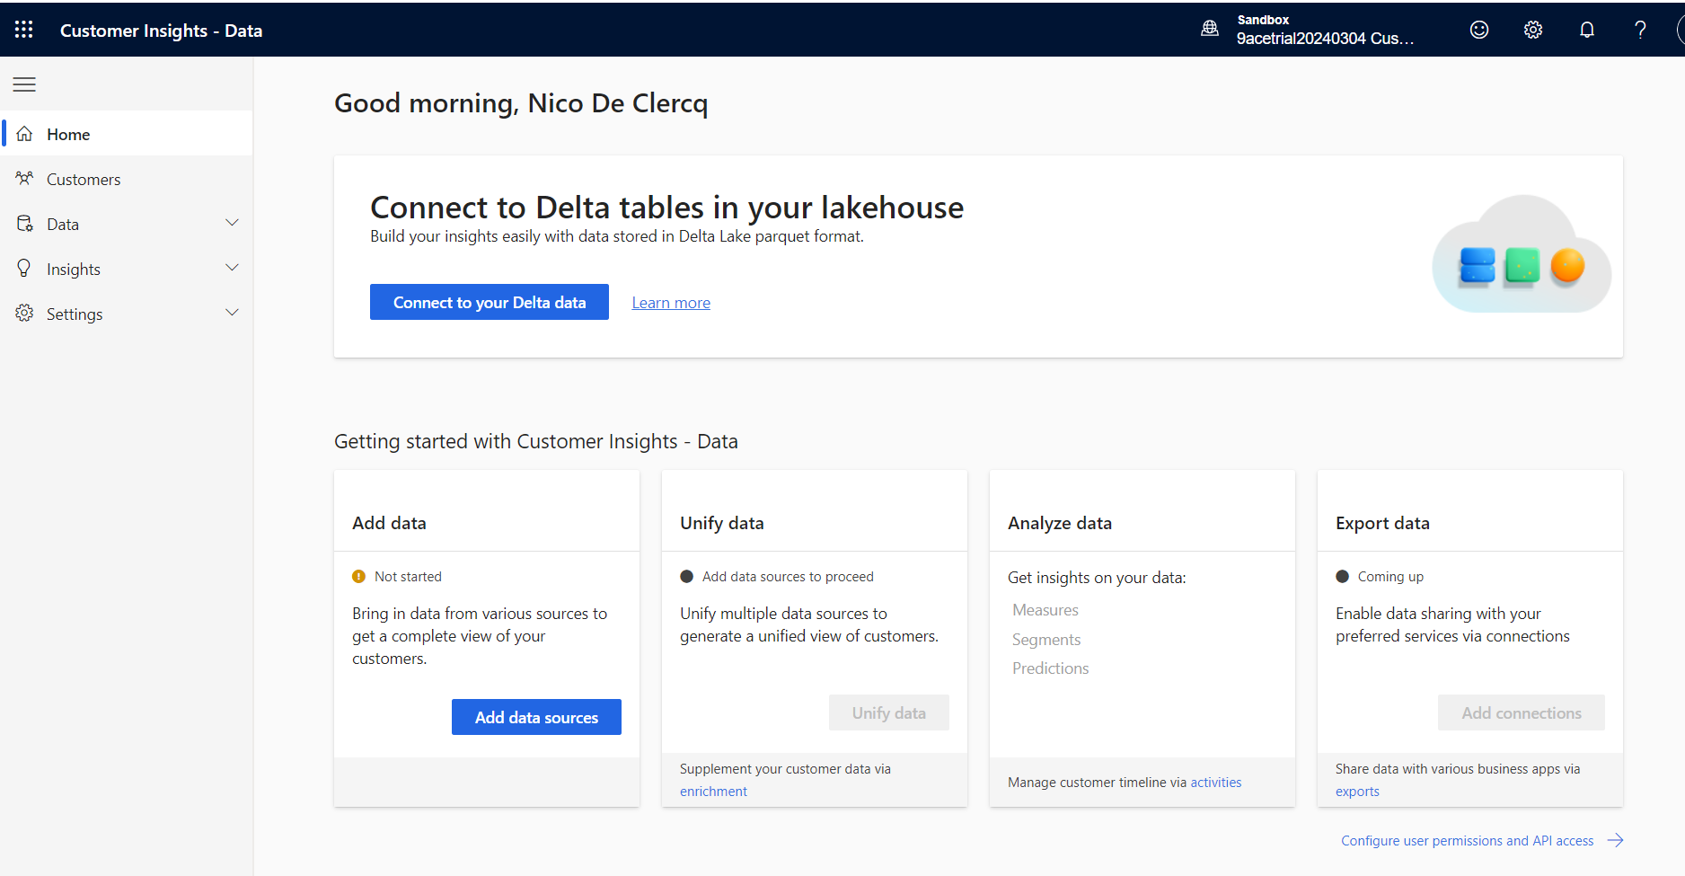
Task: Open Configure user permissions and API access
Action: tap(1468, 841)
